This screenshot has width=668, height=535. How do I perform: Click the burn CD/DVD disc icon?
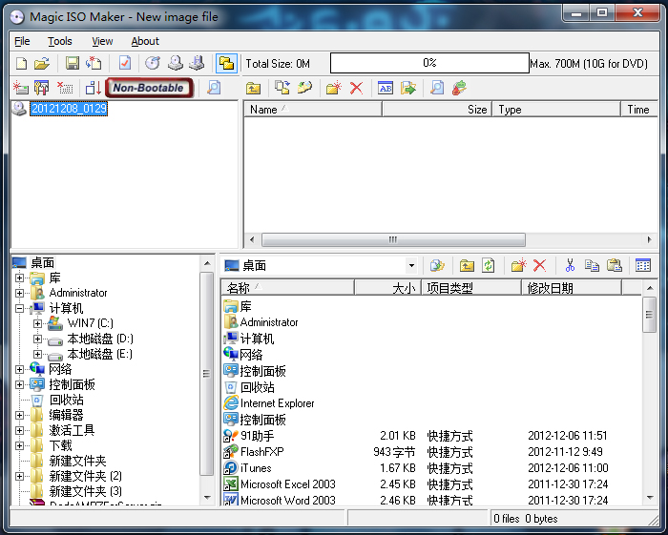[153, 63]
